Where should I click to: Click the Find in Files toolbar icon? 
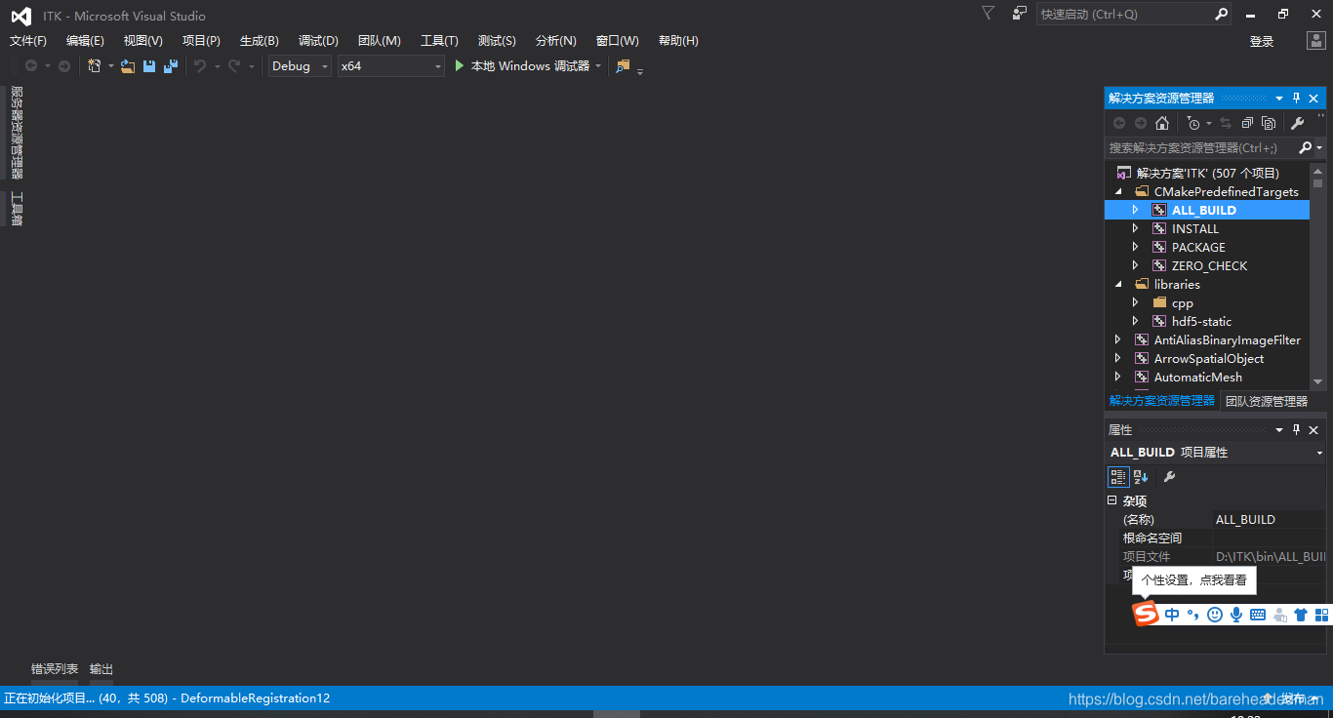pos(623,66)
